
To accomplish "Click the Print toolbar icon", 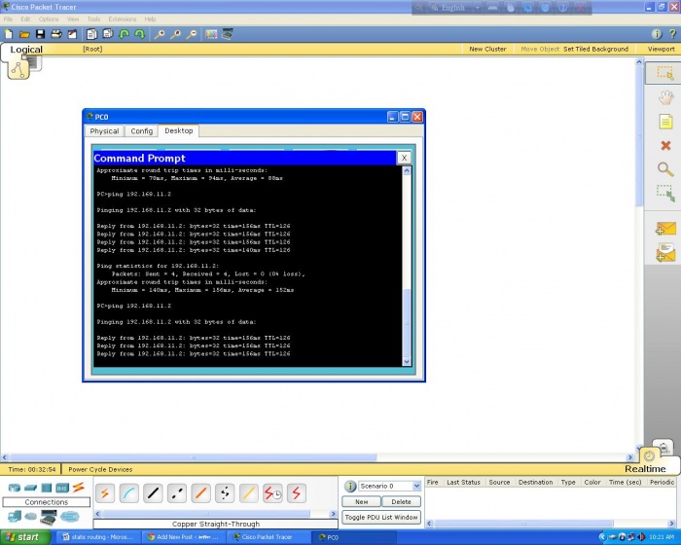I will [x=56, y=34].
